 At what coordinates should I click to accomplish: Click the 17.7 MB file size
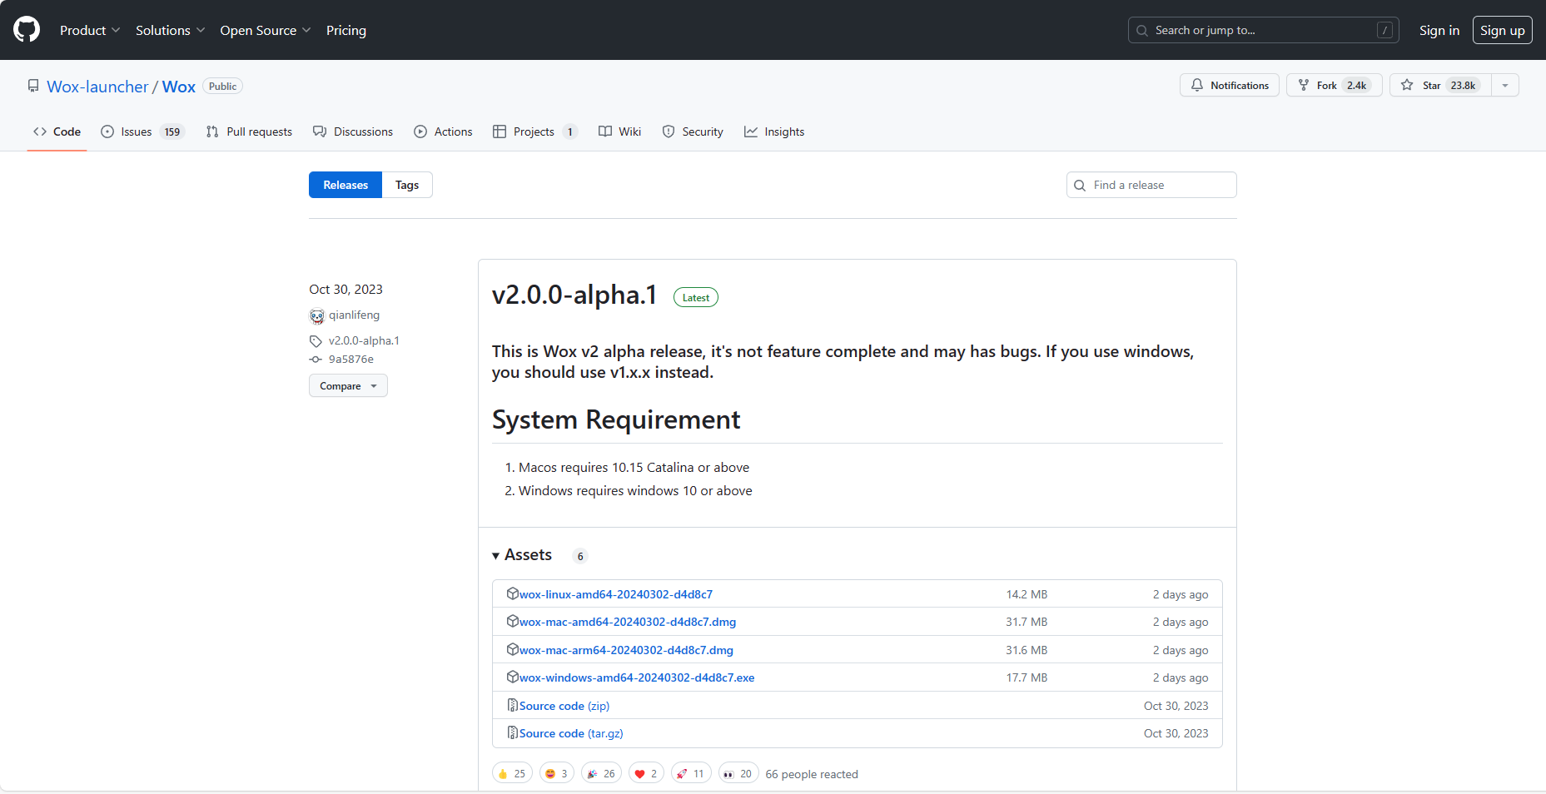point(1027,677)
